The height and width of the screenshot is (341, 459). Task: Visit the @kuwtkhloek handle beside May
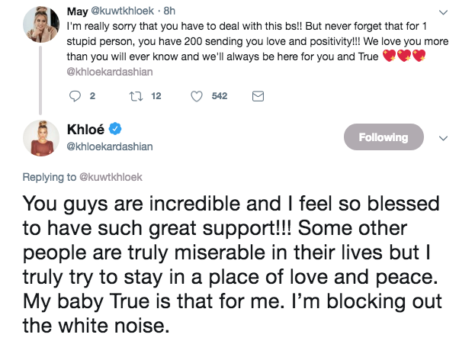pos(126,11)
